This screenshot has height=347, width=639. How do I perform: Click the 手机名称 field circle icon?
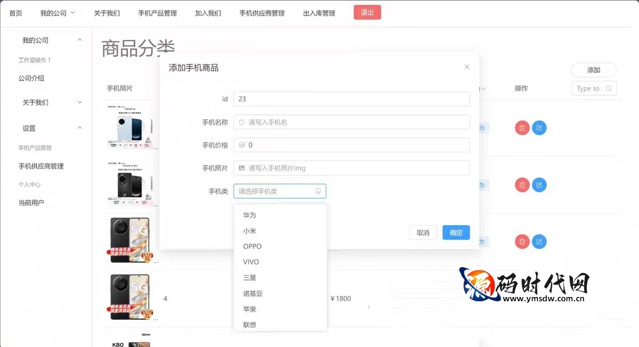tap(242, 122)
